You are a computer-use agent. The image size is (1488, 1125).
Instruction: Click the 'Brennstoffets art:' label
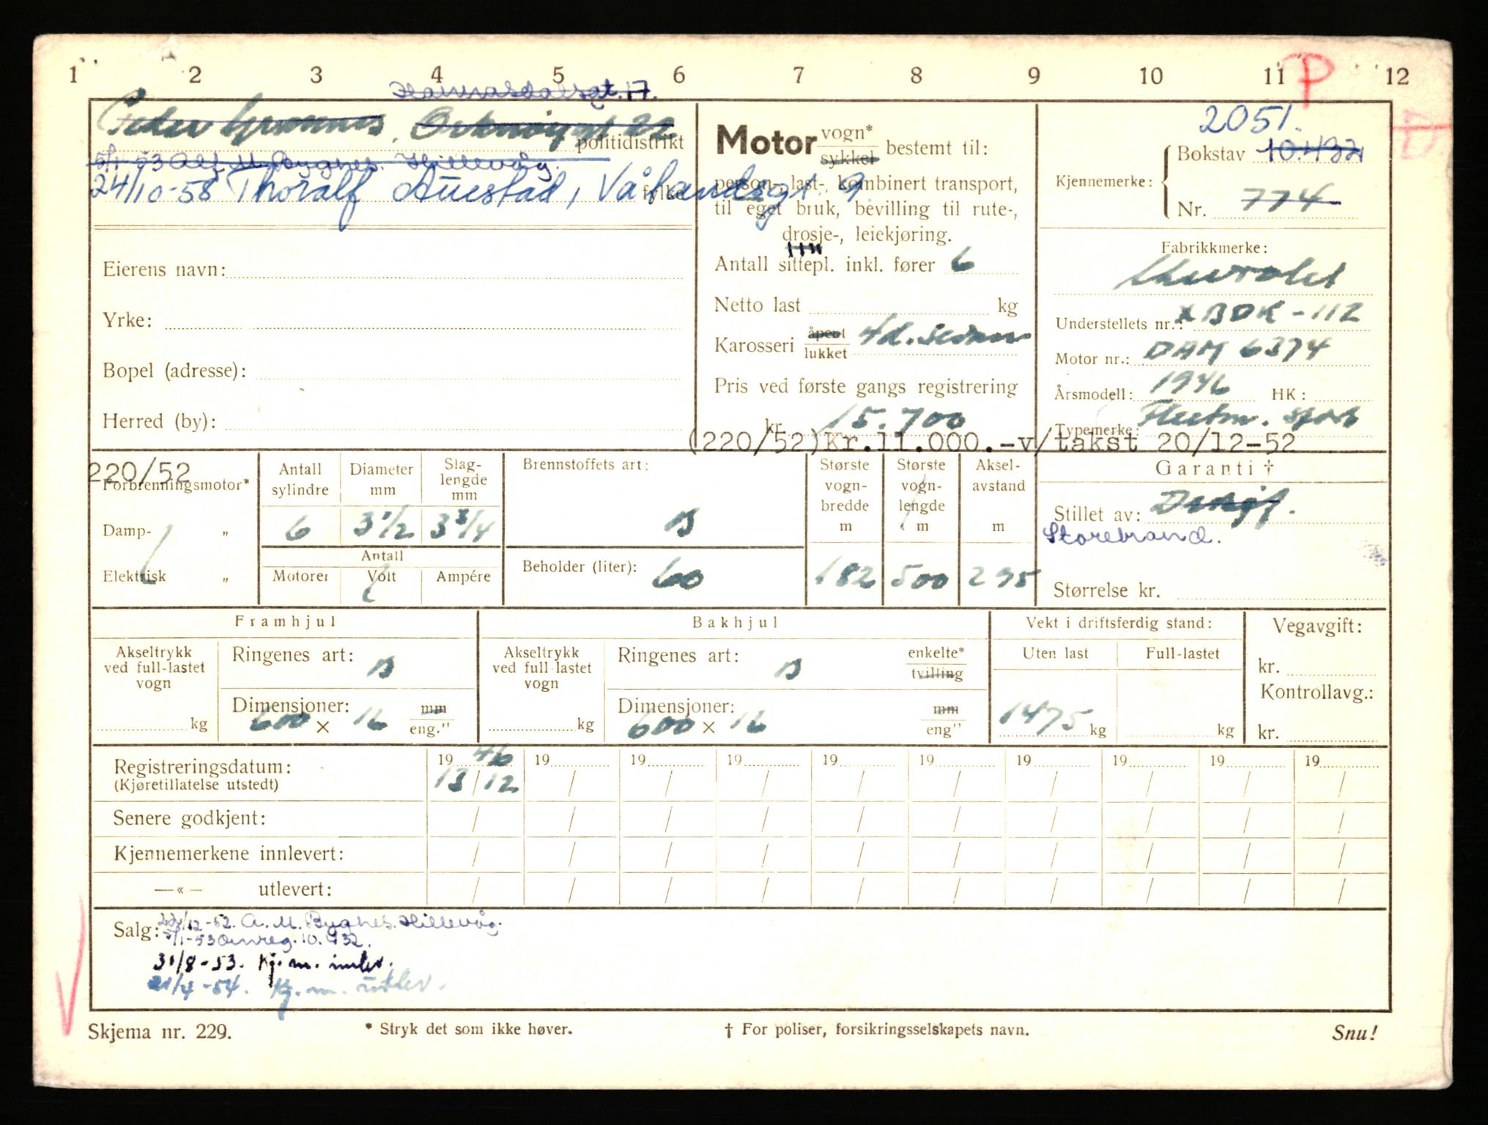pyautogui.click(x=585, y=464)
